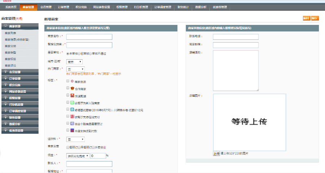Open the 城市-区域 dropdown showing 南京
The height and width of the screenshot is (173, 325).
click(x=74, y=62)
